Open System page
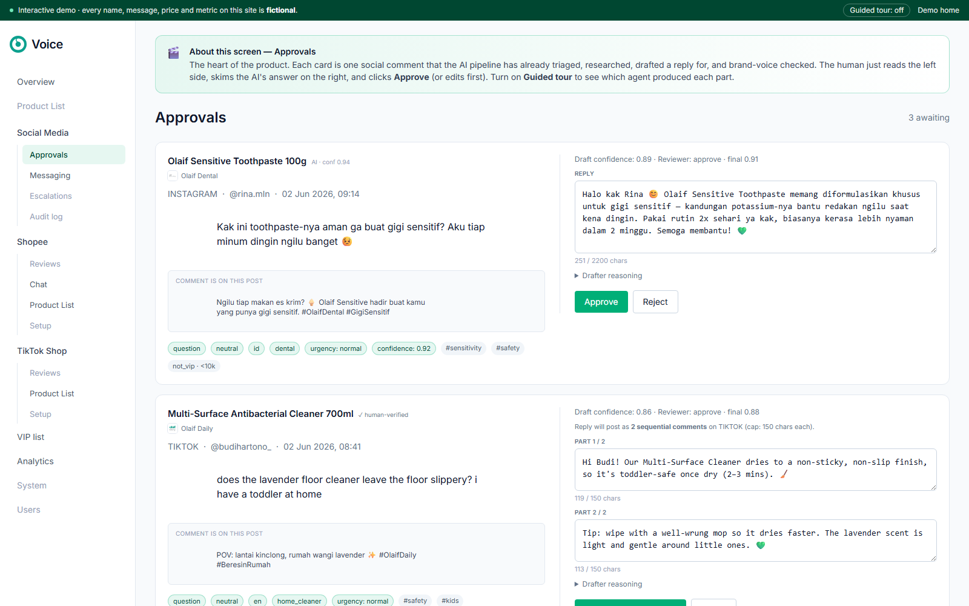The image size is (969, 606). 31,485
